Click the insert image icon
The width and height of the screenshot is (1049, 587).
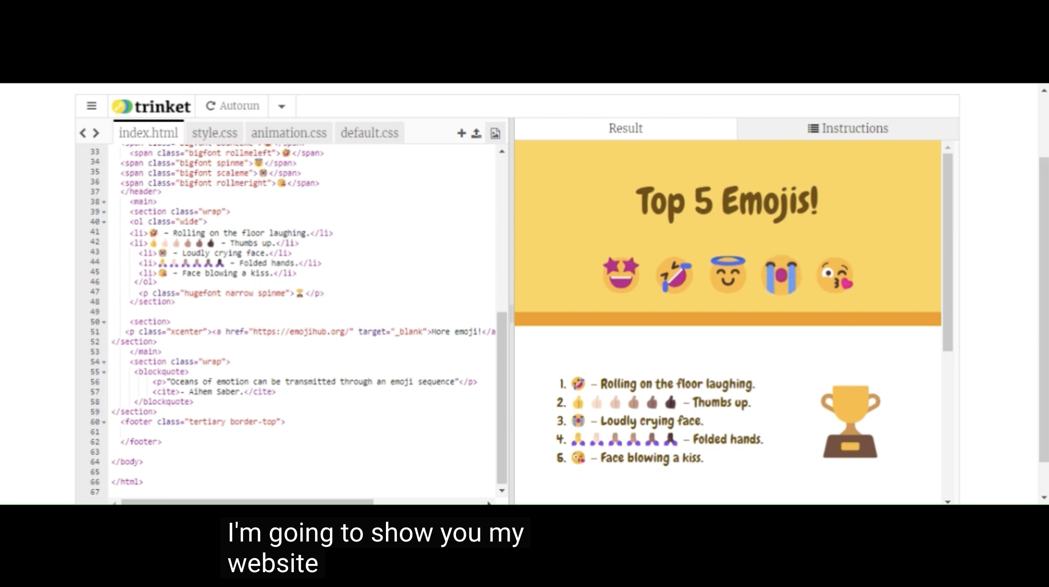pyautogui.click(x=495, y=134)
